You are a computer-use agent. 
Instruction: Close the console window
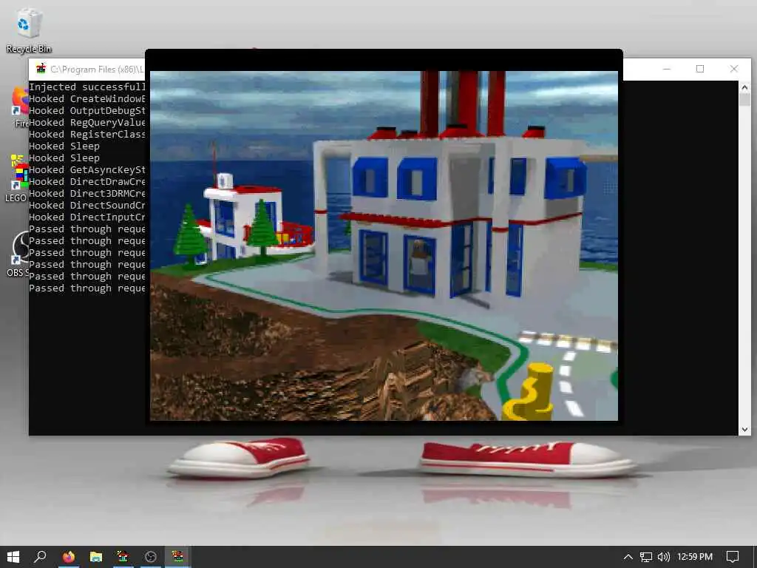pyautogui.click(x=734, y=69)
